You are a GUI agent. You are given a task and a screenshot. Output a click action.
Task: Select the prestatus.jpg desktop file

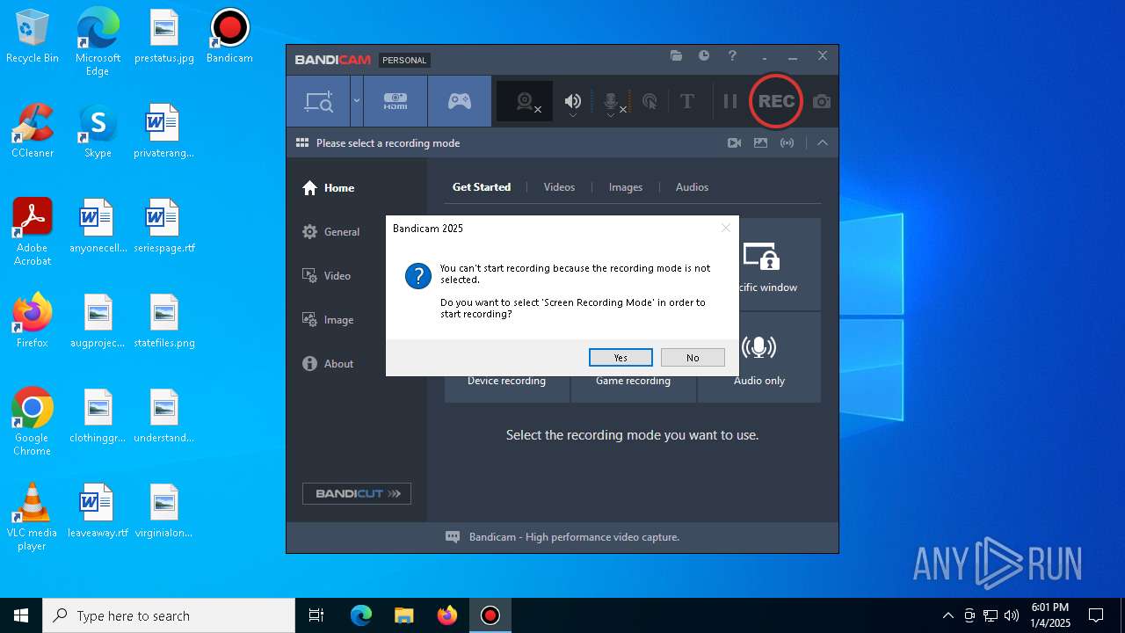(164, 37)
